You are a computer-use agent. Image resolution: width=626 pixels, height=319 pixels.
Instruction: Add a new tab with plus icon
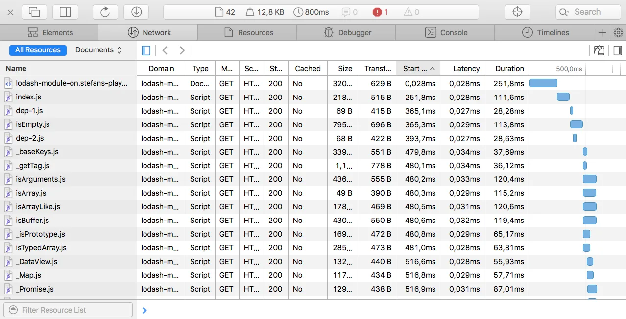click(602, 32)
